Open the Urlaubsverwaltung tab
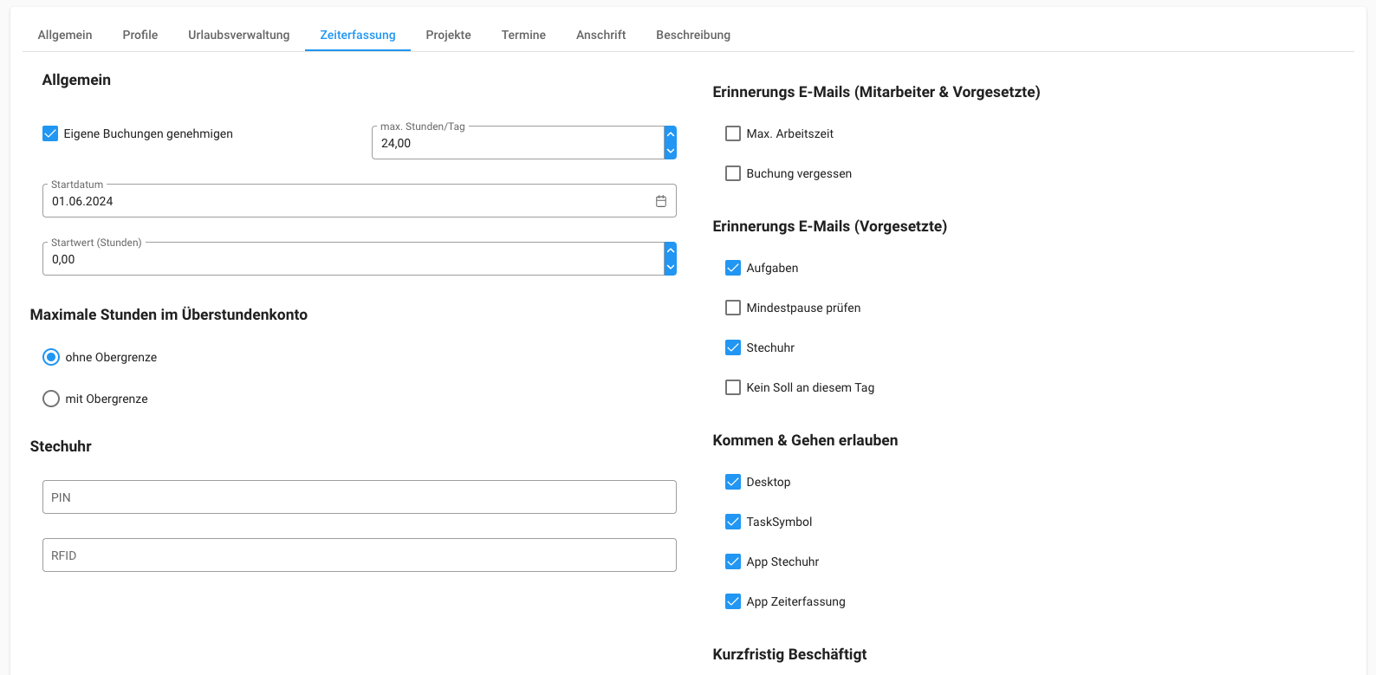The image size is (1376, 675). point(239,35)
